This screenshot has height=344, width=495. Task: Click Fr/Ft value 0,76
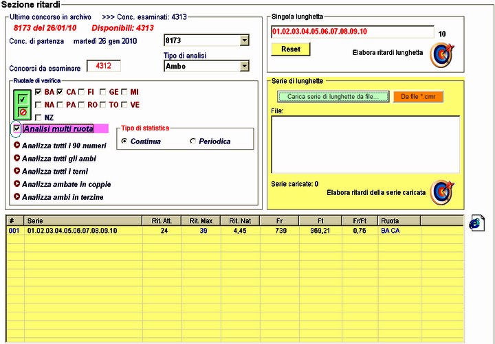360,231
